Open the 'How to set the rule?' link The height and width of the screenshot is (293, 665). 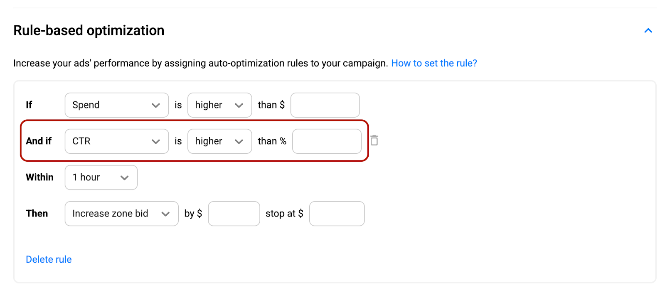[434, 63]
